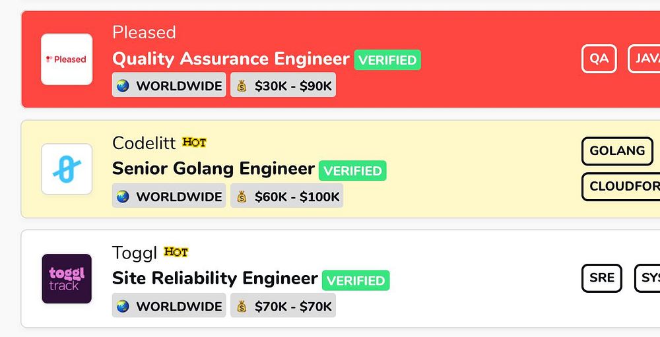Click the Pleased company name
Screen dimensions: 660x337
pyautogui.click(x=144, y=32)
